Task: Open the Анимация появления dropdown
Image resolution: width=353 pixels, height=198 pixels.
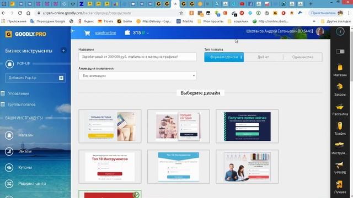Action: click(137, 76)
